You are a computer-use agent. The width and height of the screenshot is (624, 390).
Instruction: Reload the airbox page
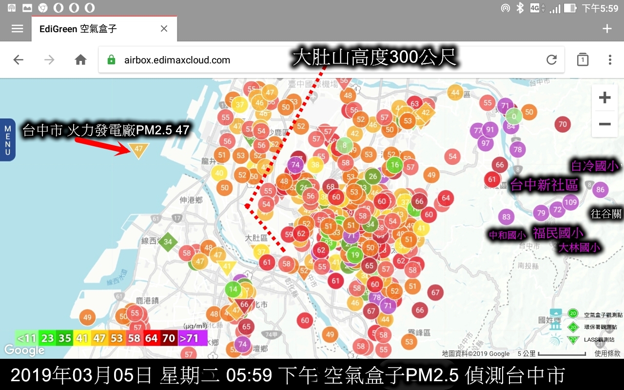pyautogui.click(x=551, y=59)
